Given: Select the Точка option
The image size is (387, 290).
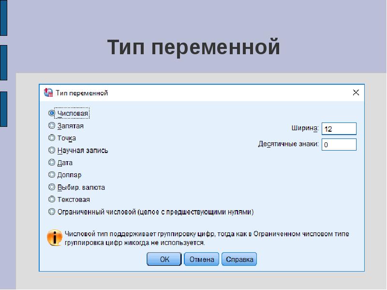Looking at the screenshot, I should click(52, 138).
